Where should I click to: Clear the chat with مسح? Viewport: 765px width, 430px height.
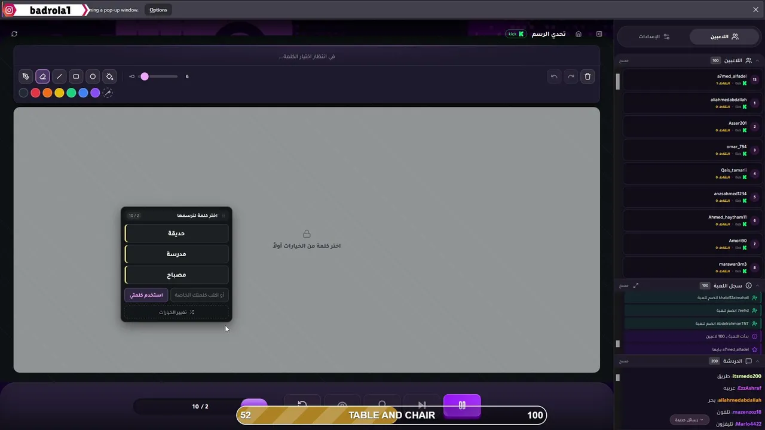click(624, 361)
